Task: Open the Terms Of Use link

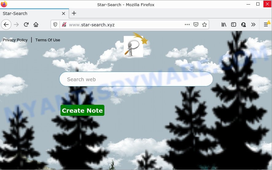Action: tap(48, 40)
